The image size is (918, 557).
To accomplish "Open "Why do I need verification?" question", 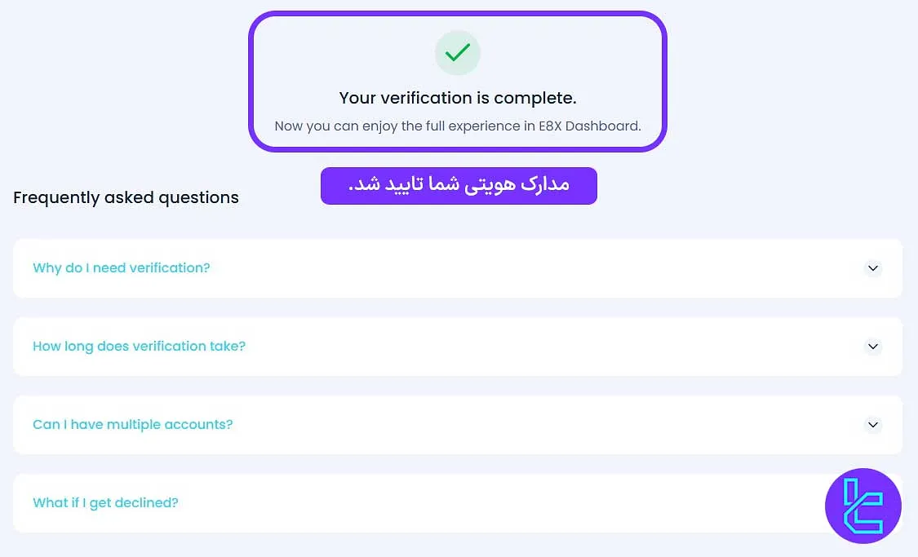I will click(121, 267).
